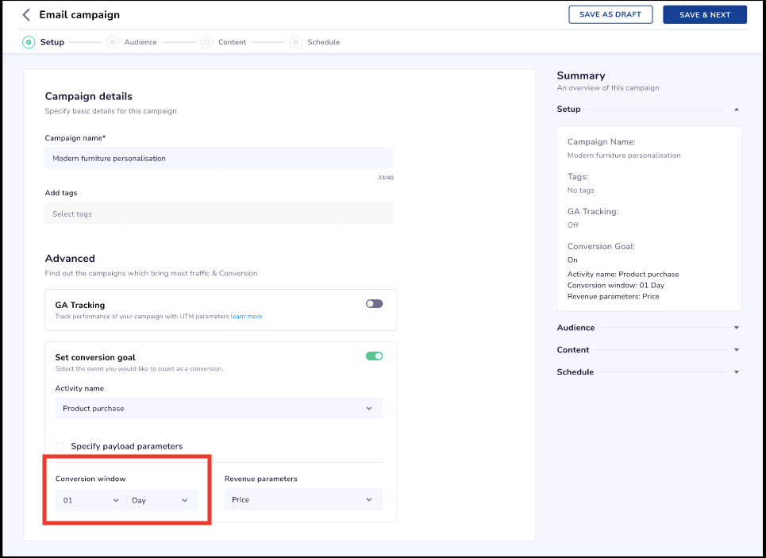Open the Revenue parameters Price dropdown

(x=303, y=500)
